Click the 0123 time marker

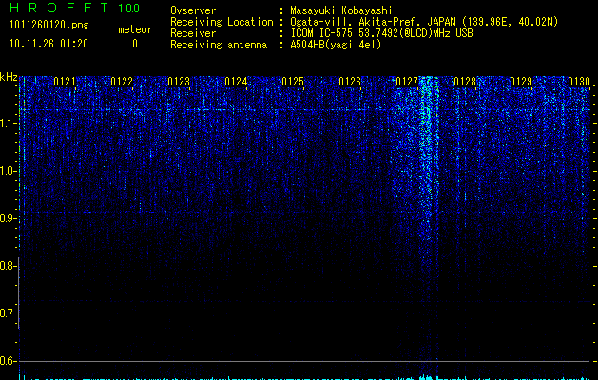pos(179,82)
